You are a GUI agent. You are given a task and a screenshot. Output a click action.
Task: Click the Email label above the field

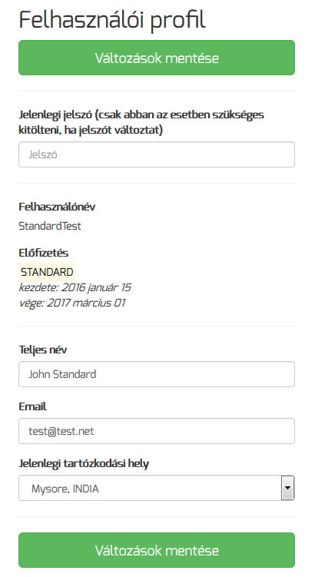tap(33, 406)
